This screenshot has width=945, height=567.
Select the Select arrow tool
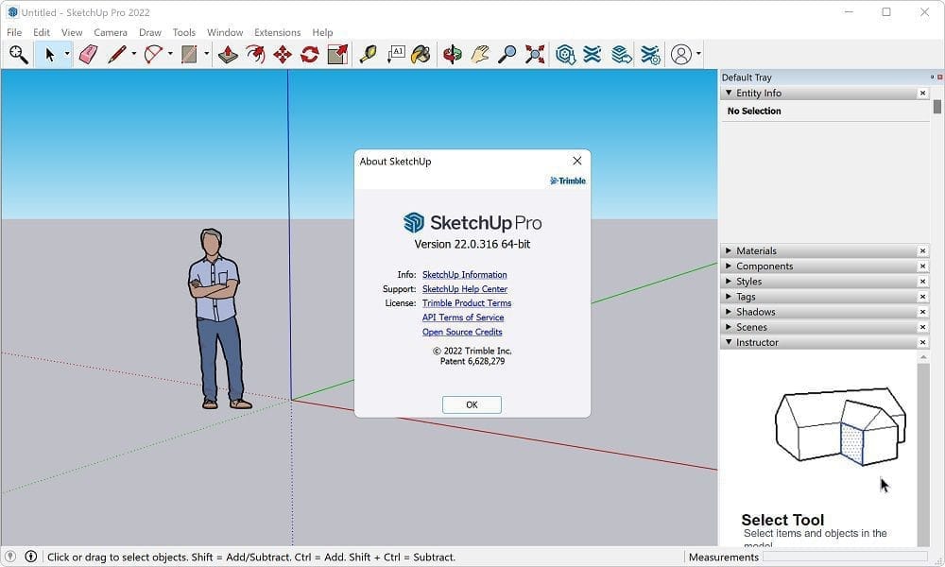(x=49, y=54)
